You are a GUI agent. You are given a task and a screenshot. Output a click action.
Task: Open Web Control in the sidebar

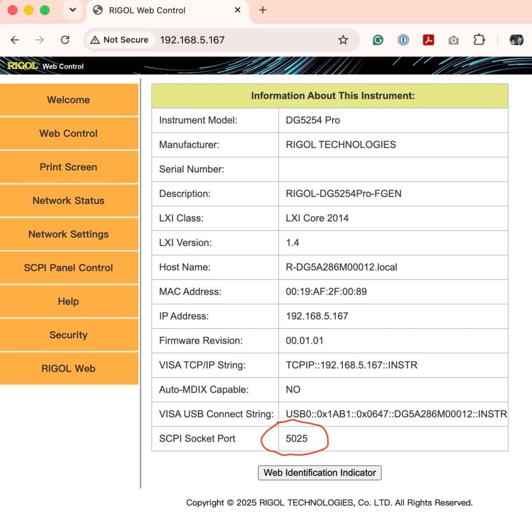69,134
